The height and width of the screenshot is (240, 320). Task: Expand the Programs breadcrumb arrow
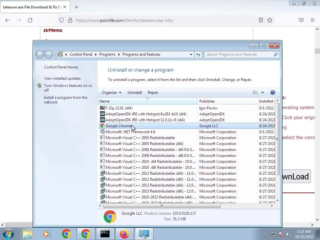[x=119, y=54]
